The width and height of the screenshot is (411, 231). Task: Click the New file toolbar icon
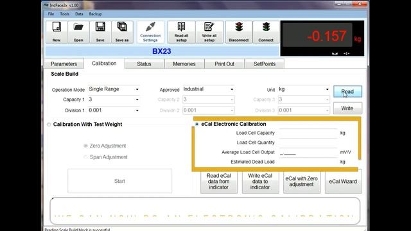[57, 32]
